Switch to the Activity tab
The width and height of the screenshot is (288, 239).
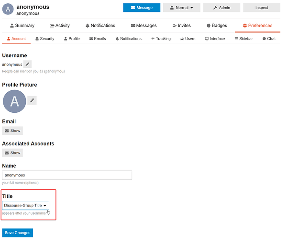click(x=60, y=25)
